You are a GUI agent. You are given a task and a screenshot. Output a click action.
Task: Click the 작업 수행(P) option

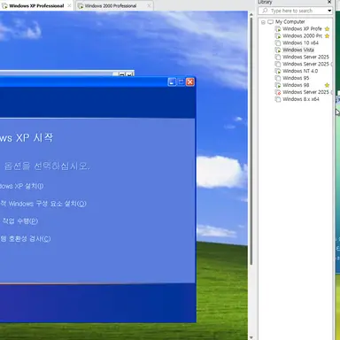(x=19, y=221)
